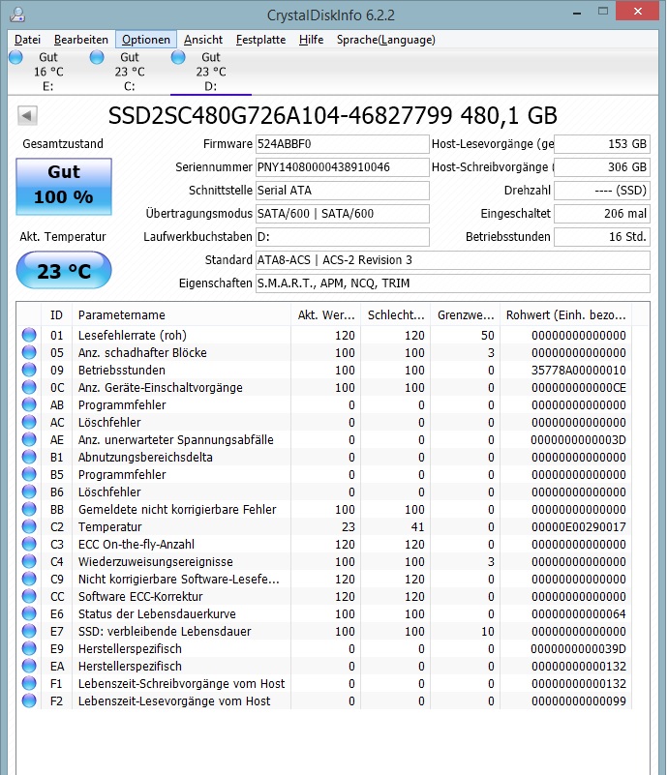Click status icon of AC Löschfehler row
The height and width of the screenshot is (775, 668).
(29, 422)
